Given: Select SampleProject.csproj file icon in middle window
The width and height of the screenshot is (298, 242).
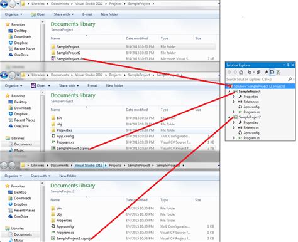Looking at the screenshot, I should point(53,148).
